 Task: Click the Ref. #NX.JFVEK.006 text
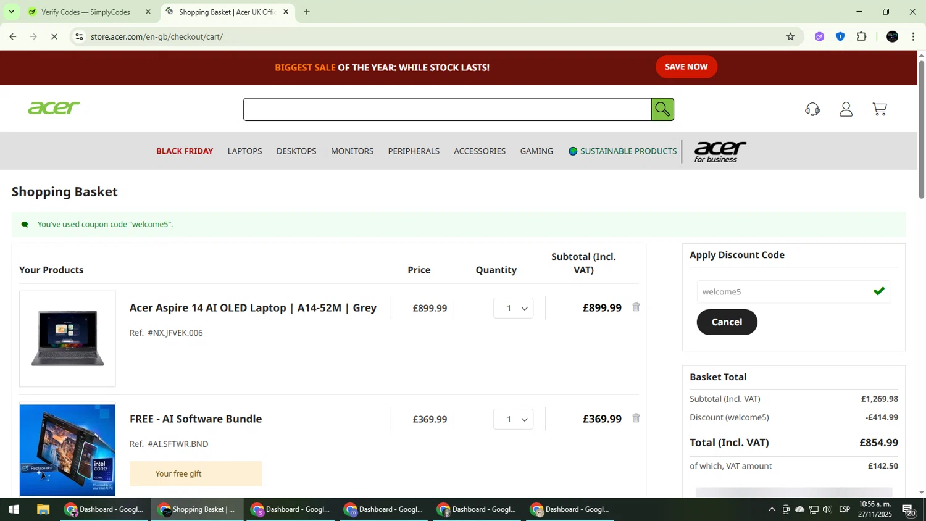[166, 333]
